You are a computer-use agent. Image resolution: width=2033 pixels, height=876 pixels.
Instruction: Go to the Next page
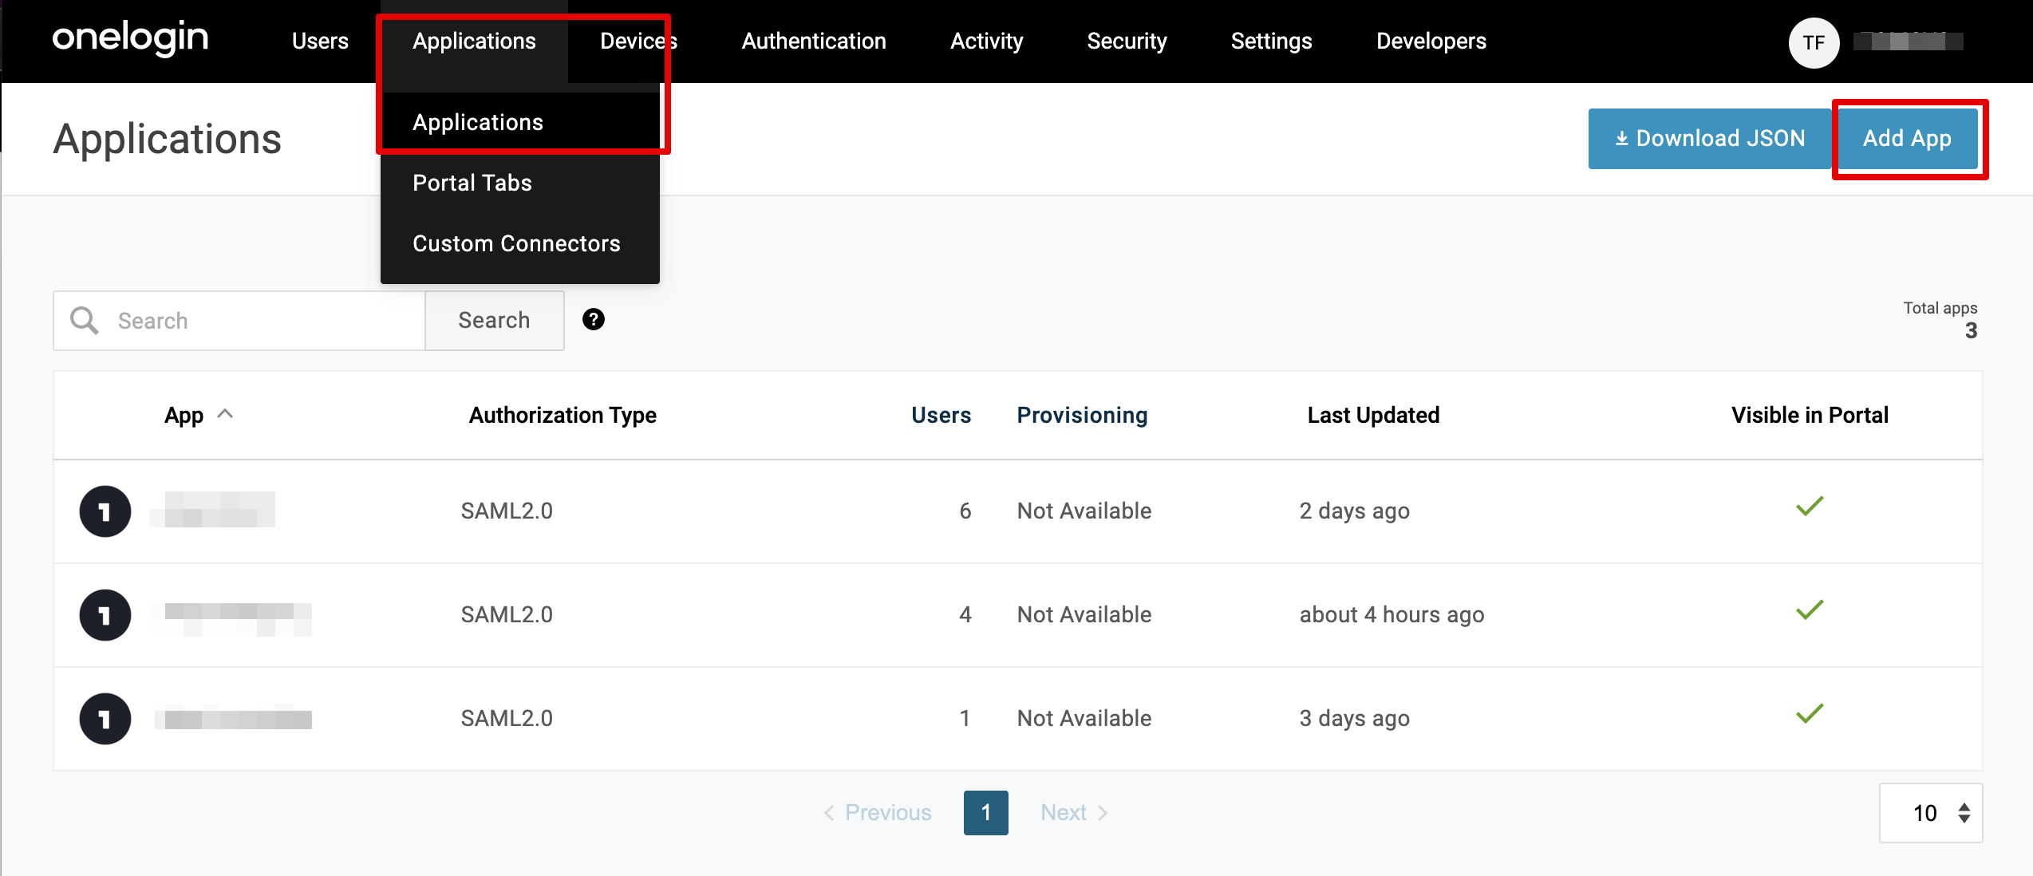coord(1074,813)
